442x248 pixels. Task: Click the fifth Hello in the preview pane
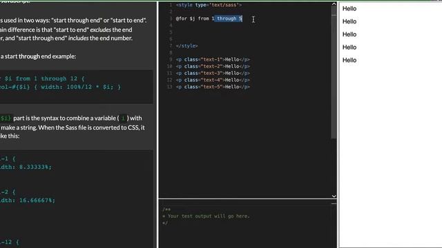coord(349,60)
